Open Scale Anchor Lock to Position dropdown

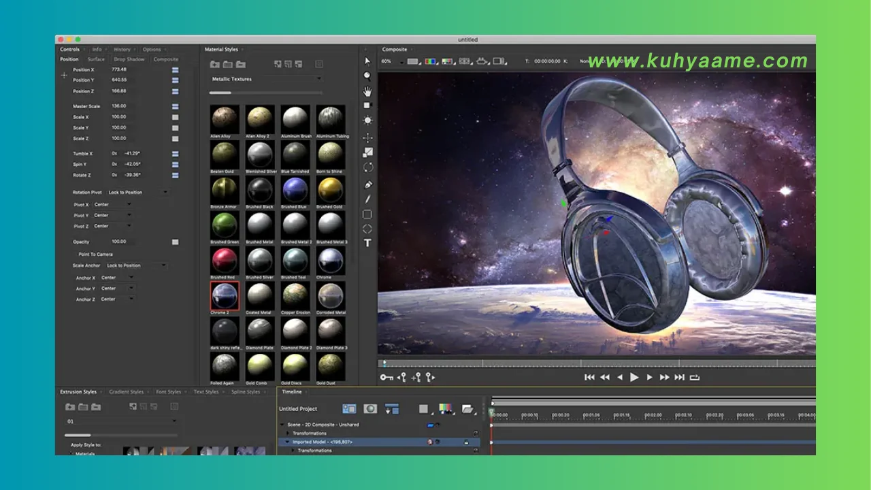[136, 265]
